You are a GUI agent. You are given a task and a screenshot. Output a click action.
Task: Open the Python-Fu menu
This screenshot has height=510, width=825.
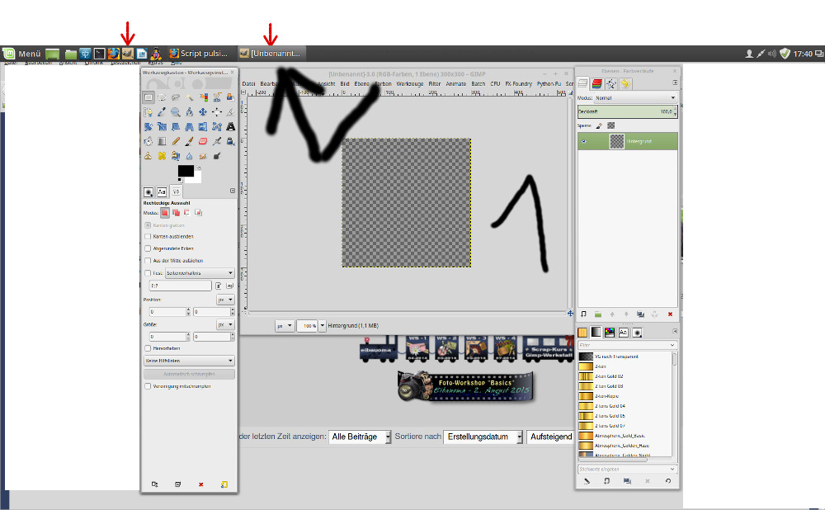tap(549, 83)
